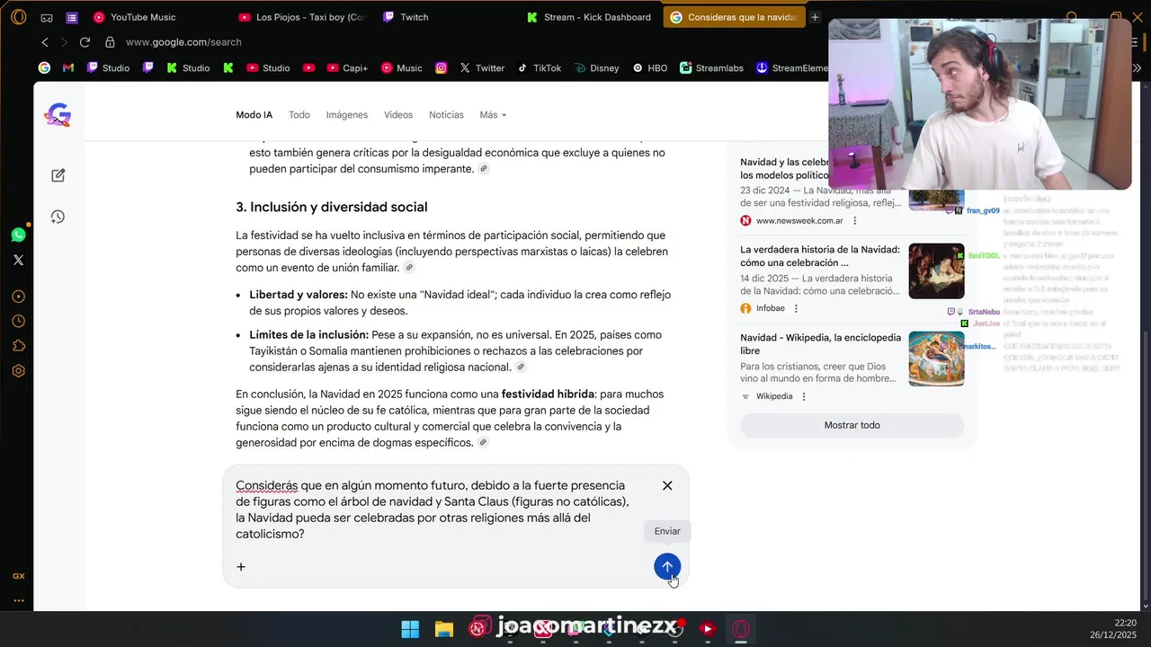Switch to the Todo search tab

coord(299,115)
